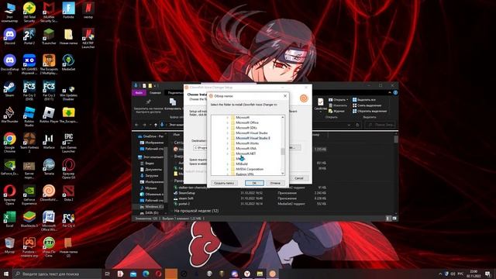Open the ClownfishVoiceChanger desktop icon

tap(49, 193)
